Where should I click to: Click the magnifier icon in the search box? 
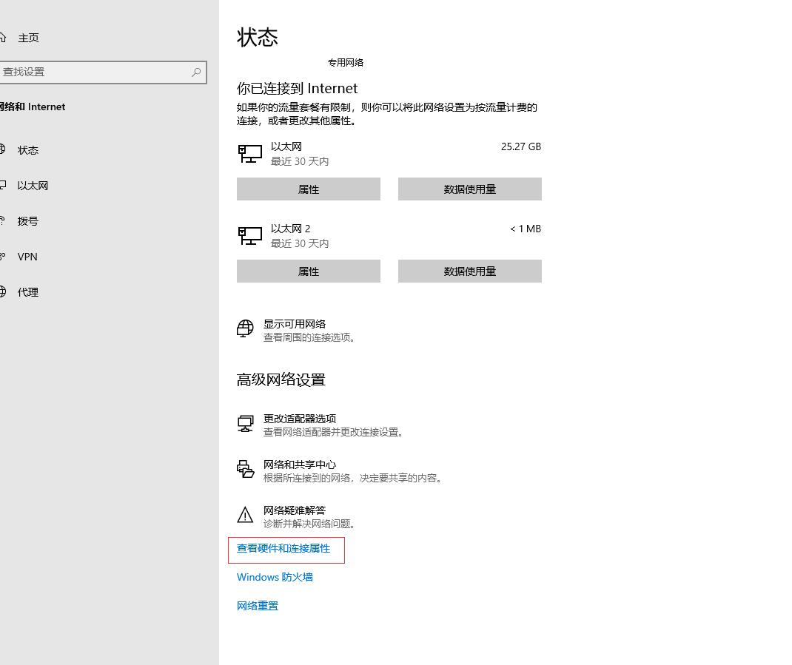pos(196,72)
